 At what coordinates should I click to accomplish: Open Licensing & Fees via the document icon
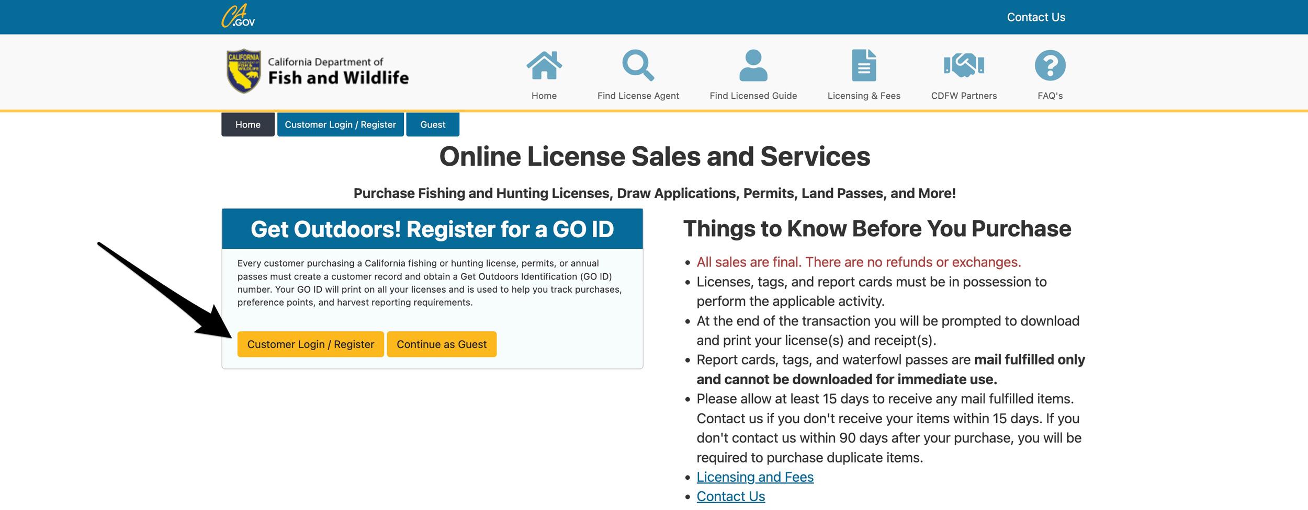[863, 65]
